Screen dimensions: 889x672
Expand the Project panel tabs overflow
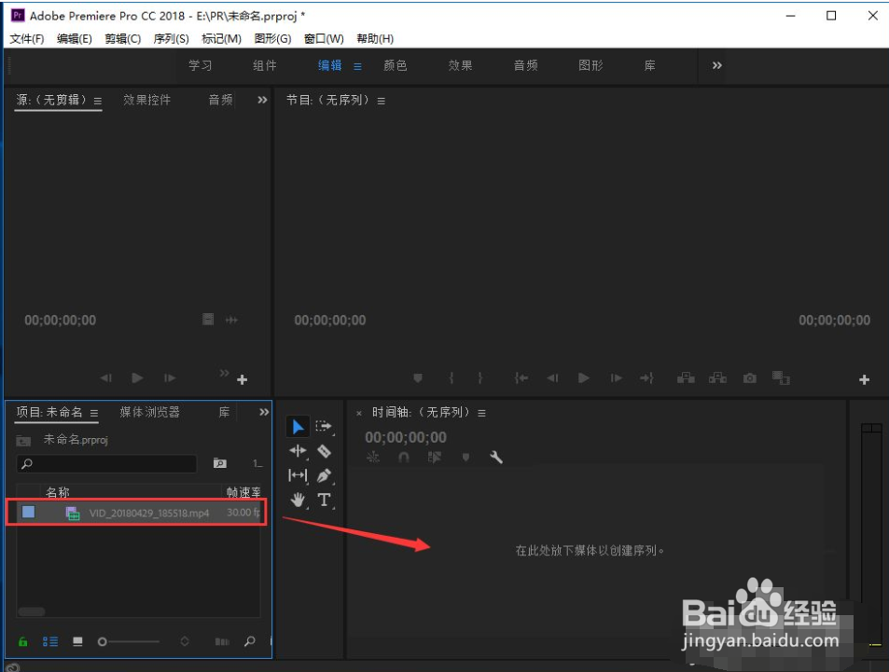coord(264,412)
